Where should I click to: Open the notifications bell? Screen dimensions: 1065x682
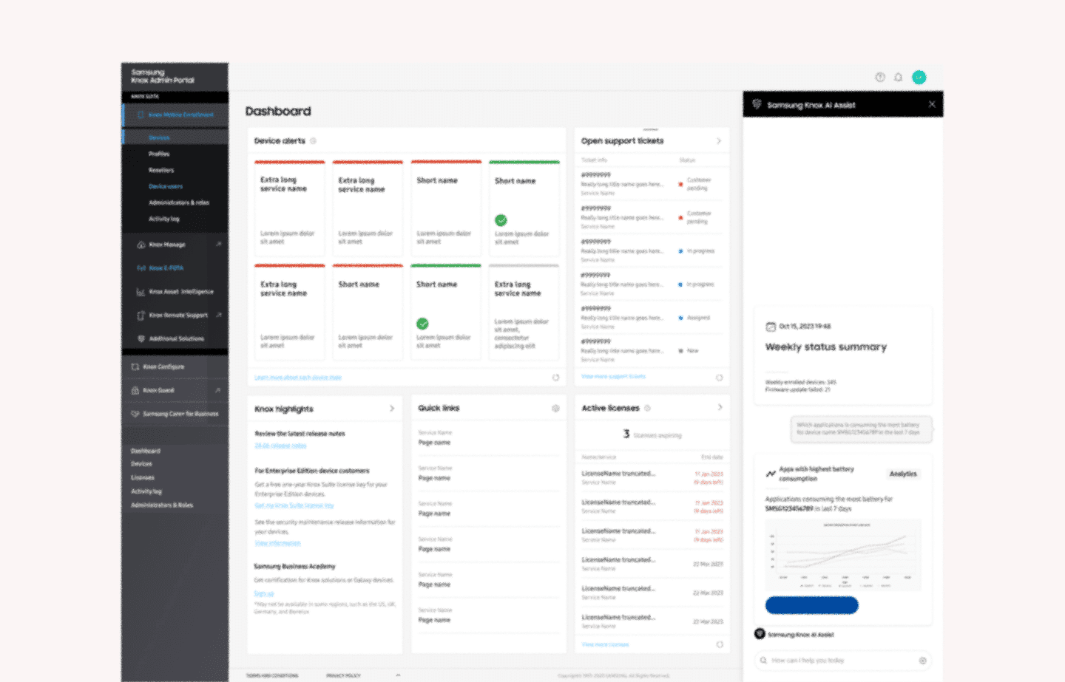pos(899,77)
